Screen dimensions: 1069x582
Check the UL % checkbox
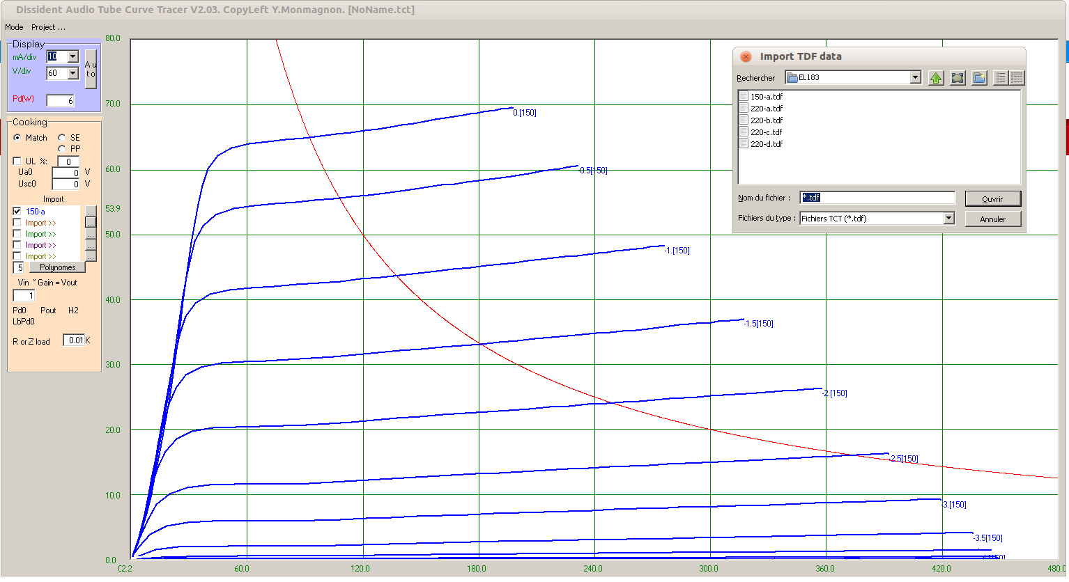coord(17,161)
